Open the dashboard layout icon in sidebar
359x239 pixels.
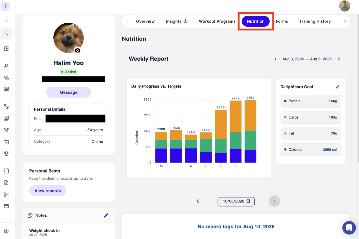click(x=6, y=49)
